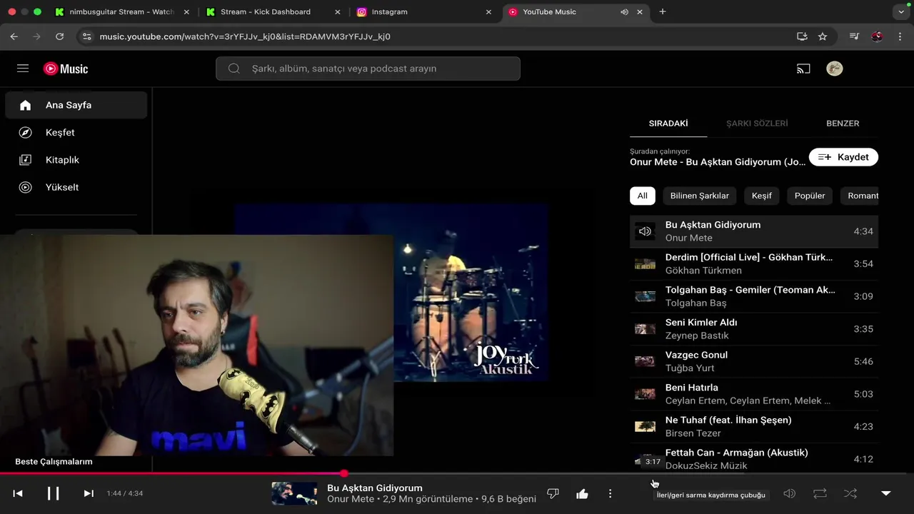Bookmark this page with star icon
The width and height of the screenshot is (914, 514).
[823, 36]
